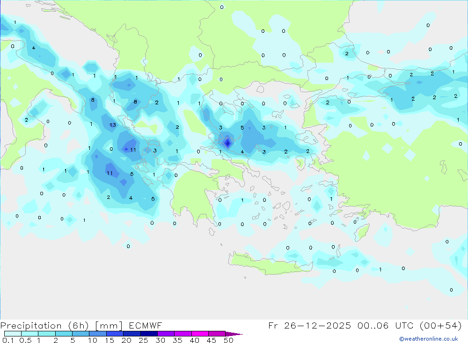
Task: Click the legend label '35'
Action: (177, 340)
